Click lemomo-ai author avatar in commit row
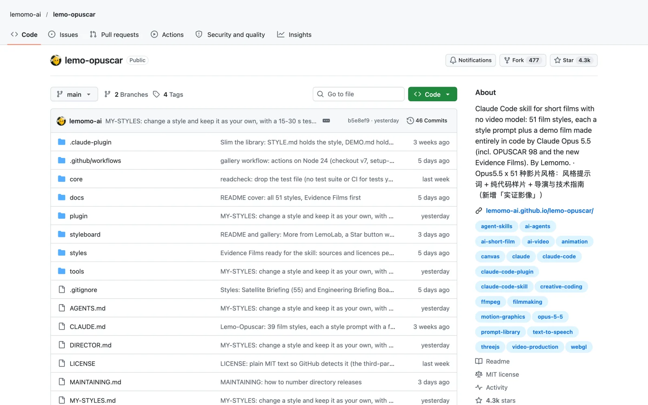 tap(61, 121)
